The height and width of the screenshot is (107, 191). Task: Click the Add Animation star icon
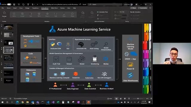92,12
